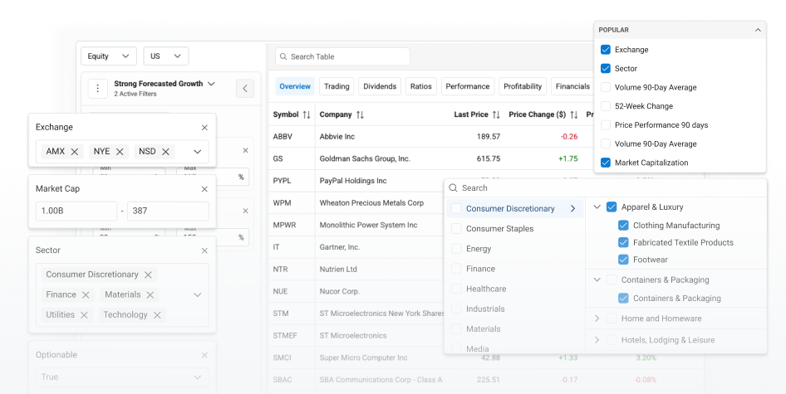Expand Consumer Discretionary sub-industries arrow
This screenshot has width=786, height=394.
coord(573,209)
